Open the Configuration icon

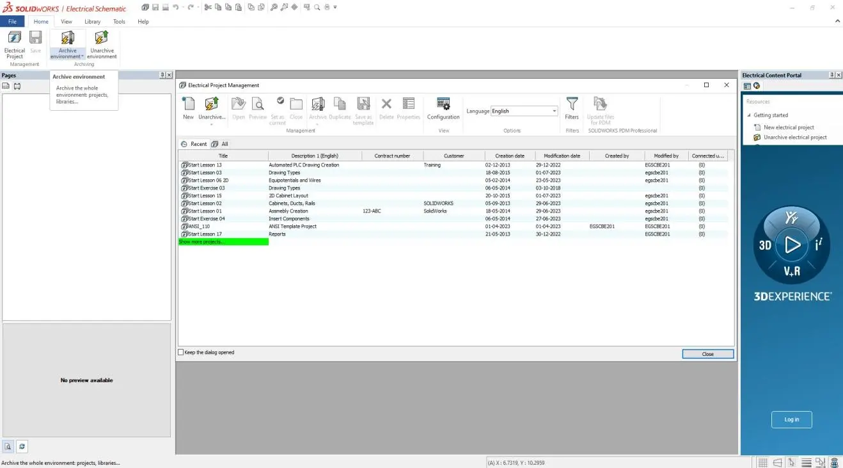point(443,109)
